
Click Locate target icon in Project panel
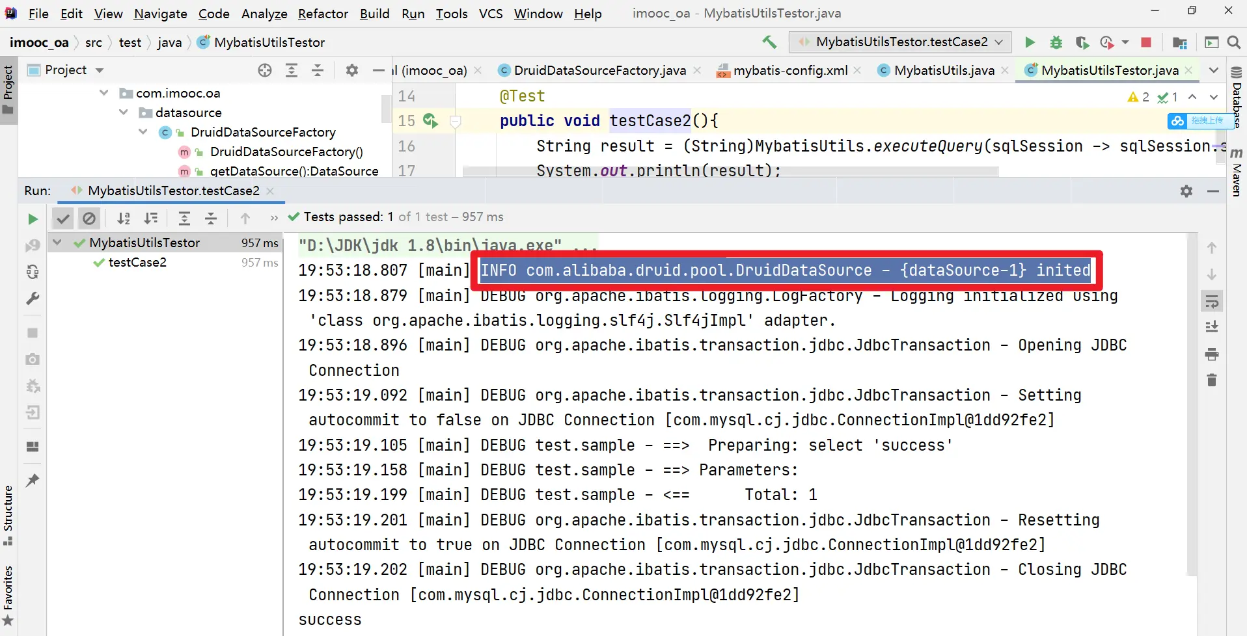264,70
